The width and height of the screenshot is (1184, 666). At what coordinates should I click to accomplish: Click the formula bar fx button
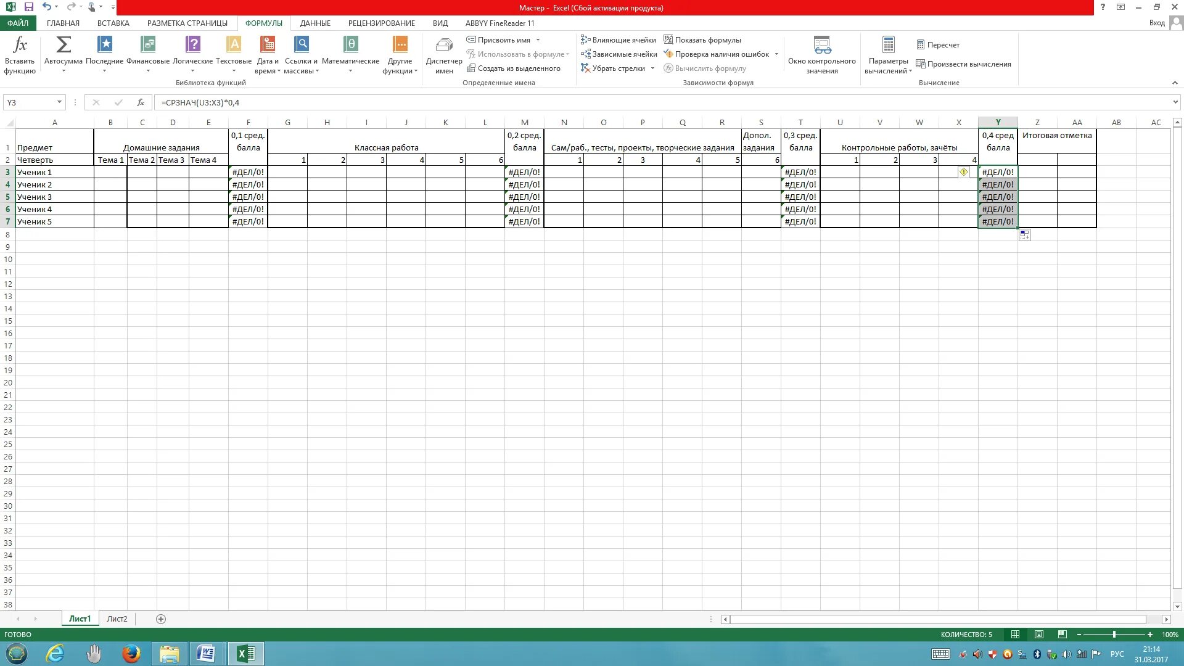pyautogui.click(x=141, y=102)
